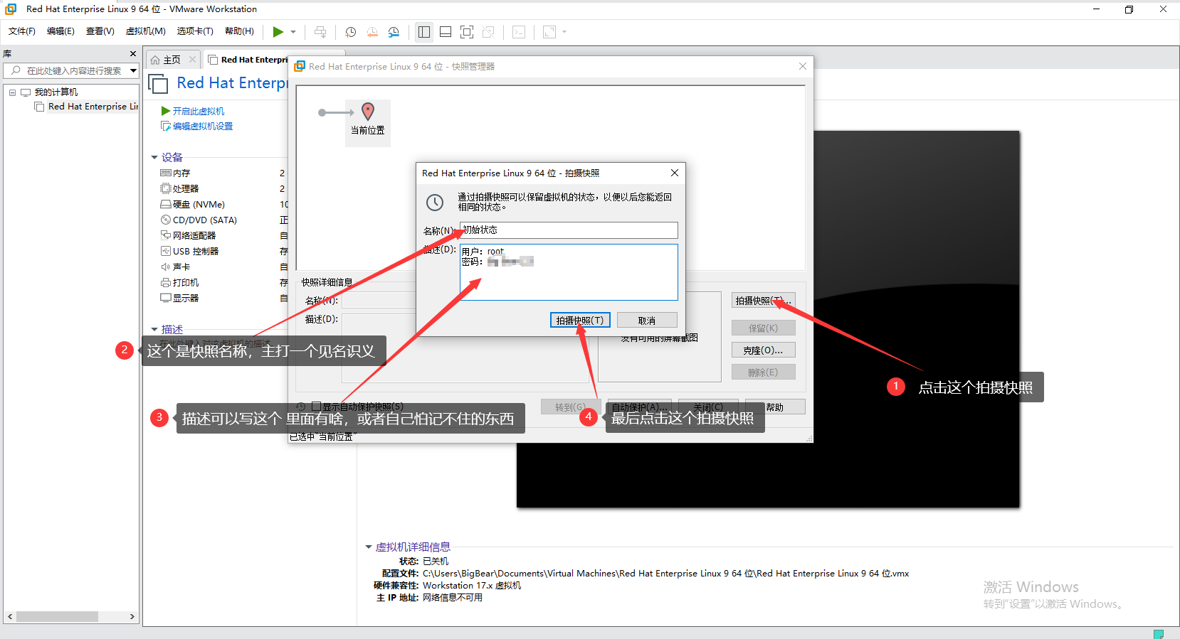The height and width of the screenshot is (639, 1180).
Task: Click the library search input field
Action: (x=70, y=70)
